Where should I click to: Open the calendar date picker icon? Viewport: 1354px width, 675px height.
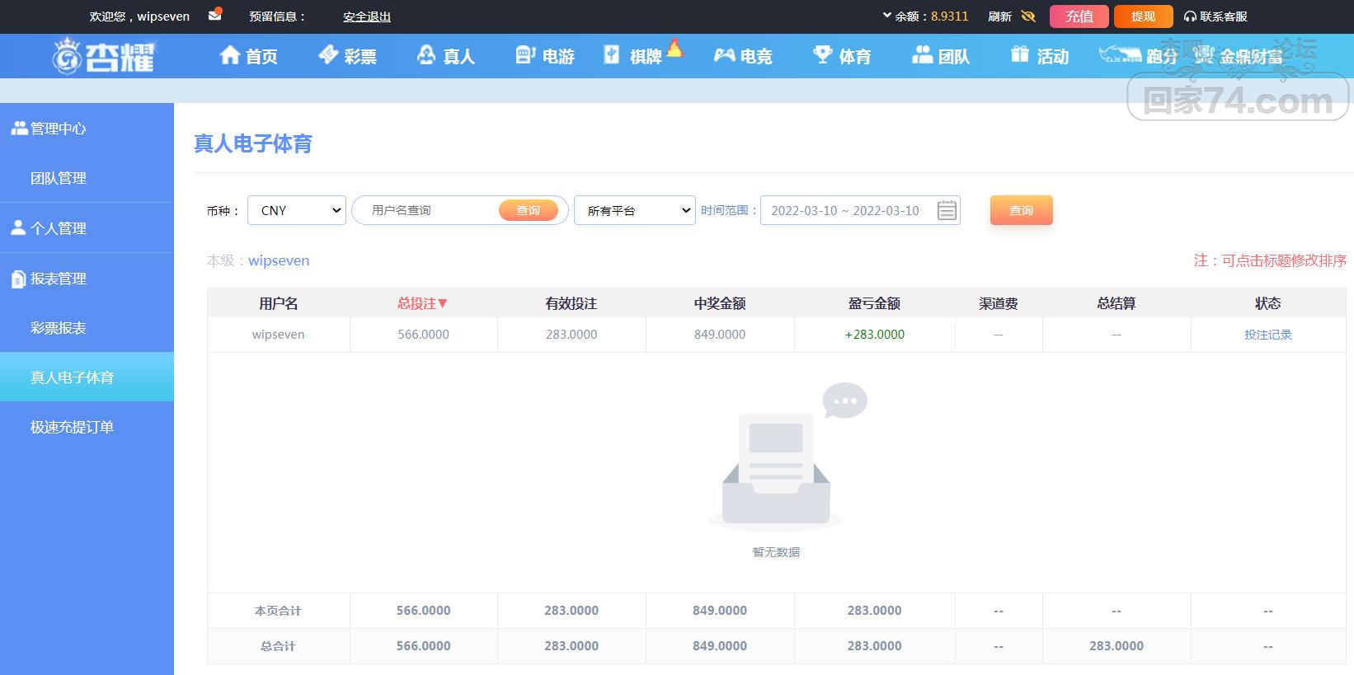(x=947, y=210)
